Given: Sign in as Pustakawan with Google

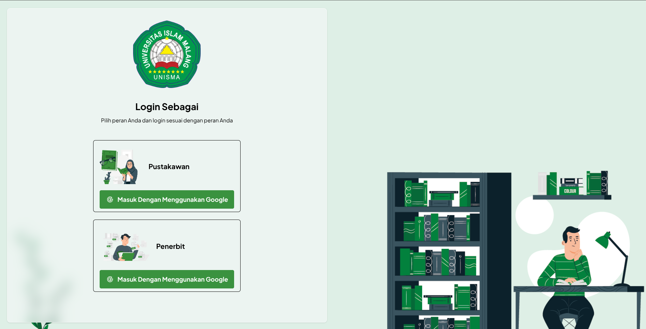Looking at the screenshot, I should [x=167, y=199].
